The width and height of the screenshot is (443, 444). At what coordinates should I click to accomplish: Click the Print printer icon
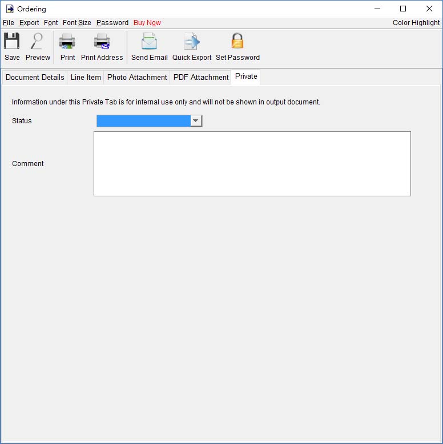pos(67,41)
